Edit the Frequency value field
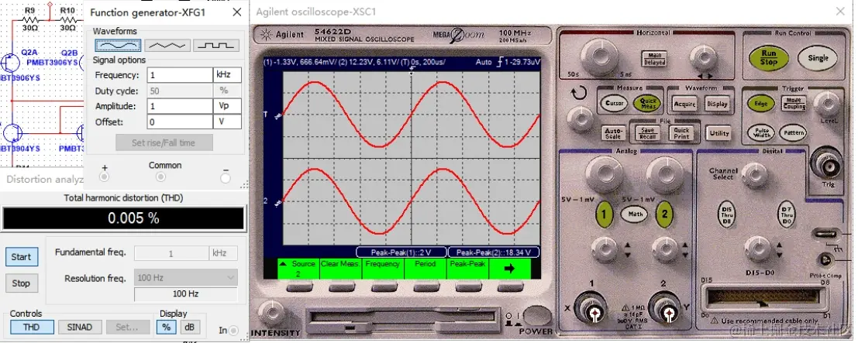Image resolution: width=858 pixels, height=343 pixels. pyautogui.click(x=180, y=75)
